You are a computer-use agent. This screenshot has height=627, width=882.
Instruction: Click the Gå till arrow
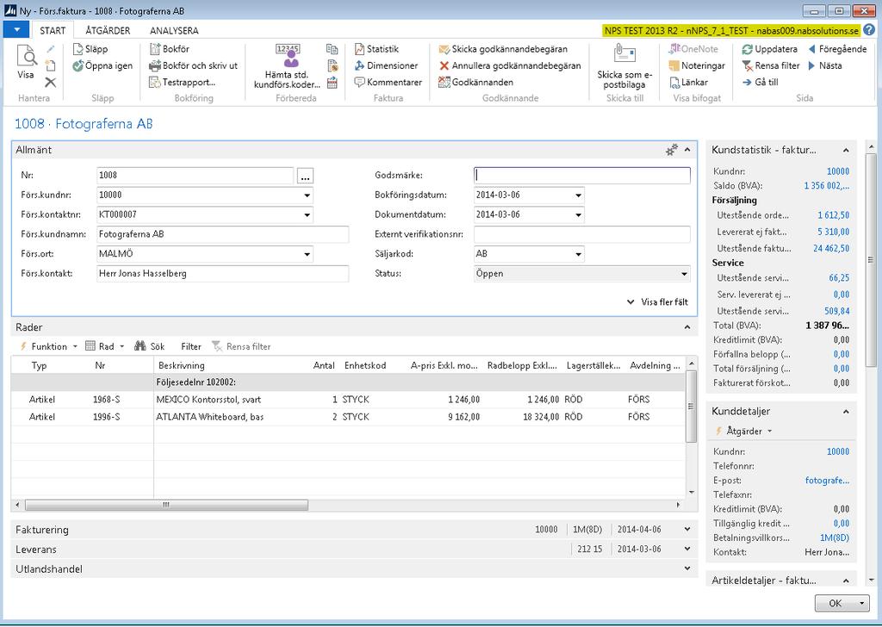747,83
